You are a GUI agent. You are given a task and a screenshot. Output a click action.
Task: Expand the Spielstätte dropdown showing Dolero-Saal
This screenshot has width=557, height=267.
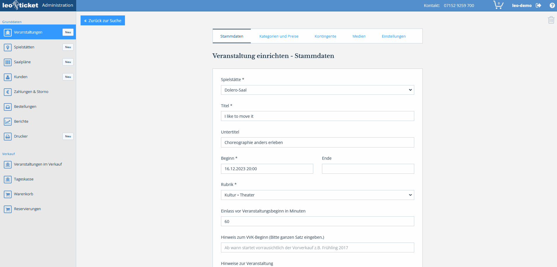(x=317, y=90)
